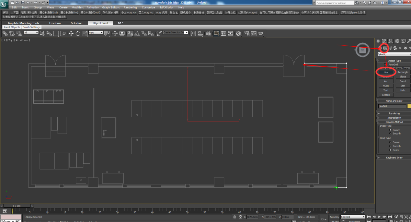Click the Helix shape button
Image resolution: width=411 pixels, height=222 pixels.
pos(403,90)
